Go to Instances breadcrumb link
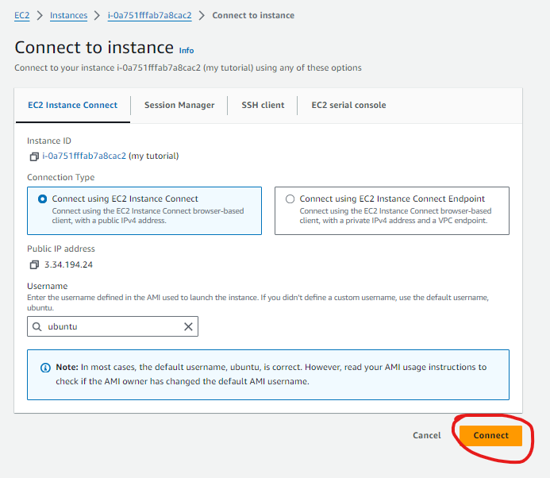The width and height of the screenshot is (550, 478). [x=68, y=15]
